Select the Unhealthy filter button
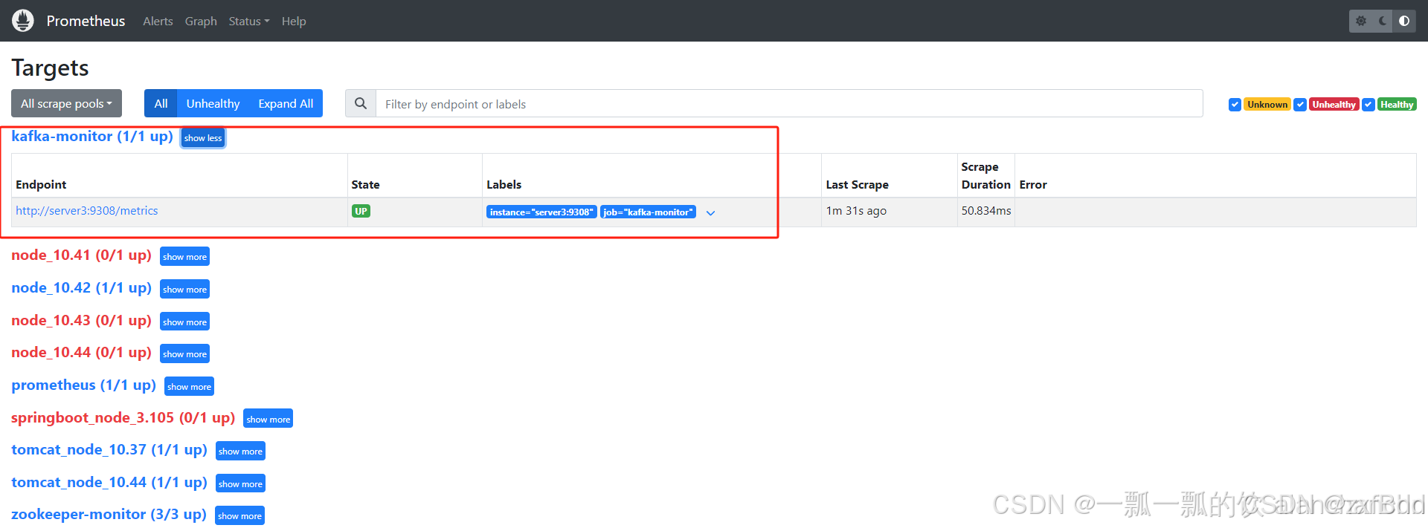This screenshot has width=1428, height=528. coord(213,103)
